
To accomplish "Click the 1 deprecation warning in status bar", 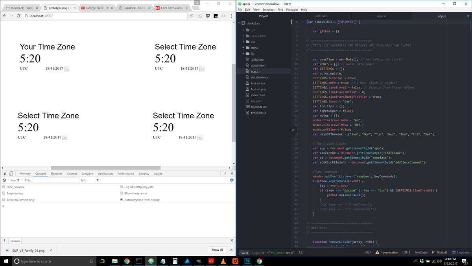I will (x=387, y=253).
